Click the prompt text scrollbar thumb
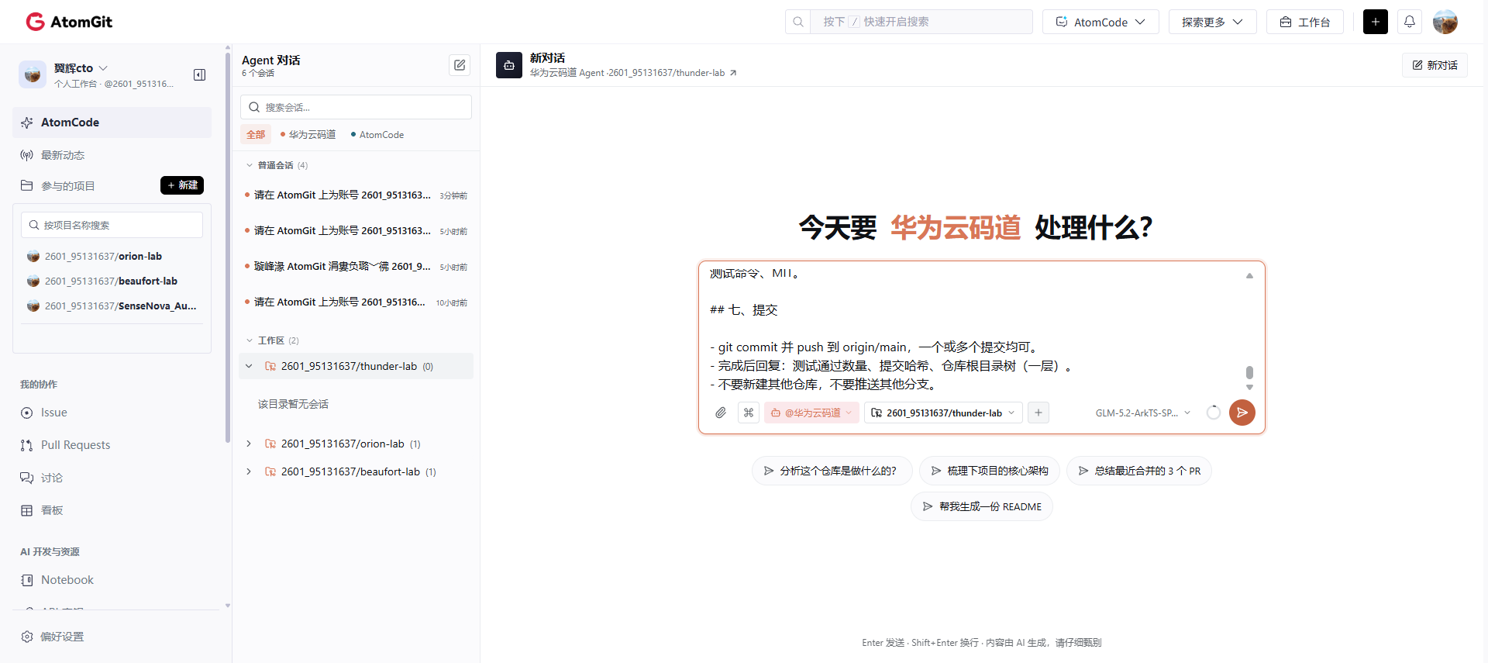 [1249, 372]
